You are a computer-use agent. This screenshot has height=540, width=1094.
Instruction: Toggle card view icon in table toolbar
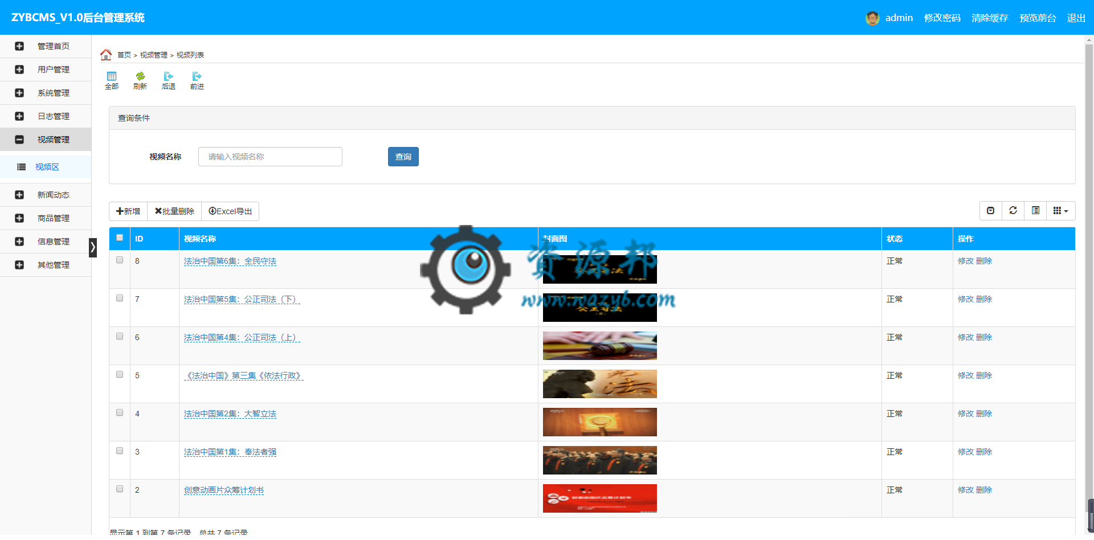point(1035,211)
